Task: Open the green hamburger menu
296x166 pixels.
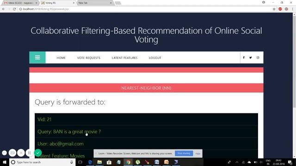Action: (x=37, y=57)
